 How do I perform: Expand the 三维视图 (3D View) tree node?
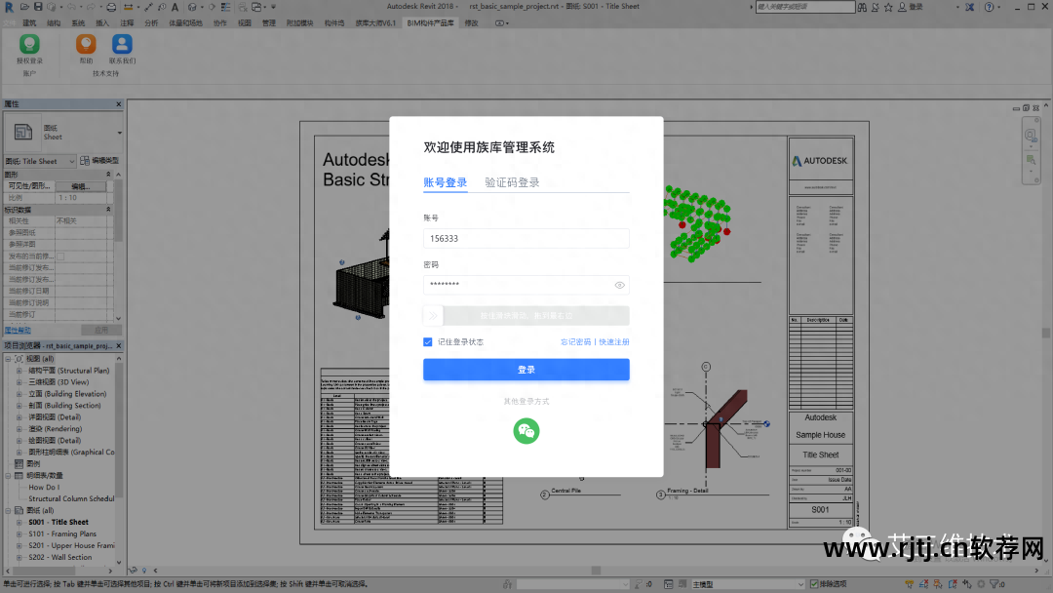19,382
